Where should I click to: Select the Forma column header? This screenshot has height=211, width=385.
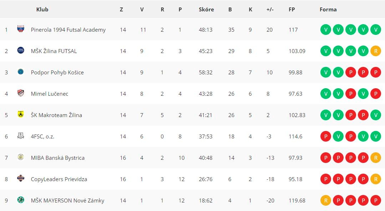click(x=328, y=10)
